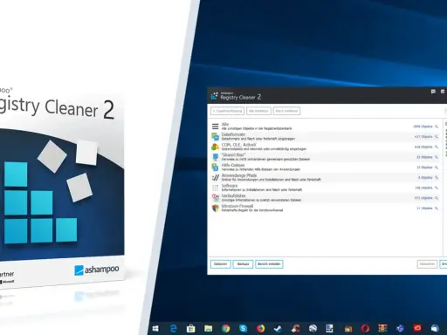Click the Alle category list icon
Viewport: 447px width, 335px height.
(215, 126)
